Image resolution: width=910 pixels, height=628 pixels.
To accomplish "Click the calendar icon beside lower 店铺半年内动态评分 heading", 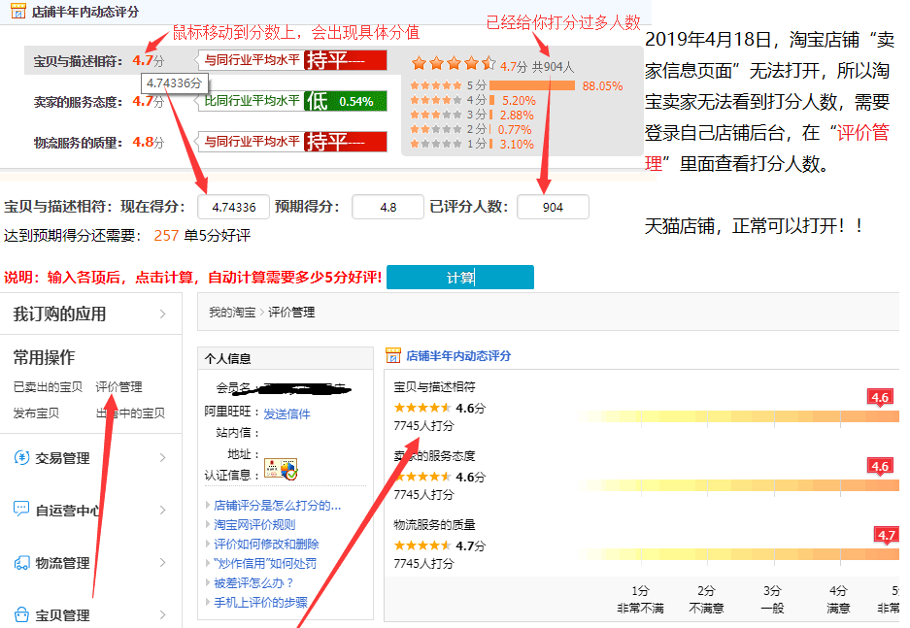I will coord(393,355).
